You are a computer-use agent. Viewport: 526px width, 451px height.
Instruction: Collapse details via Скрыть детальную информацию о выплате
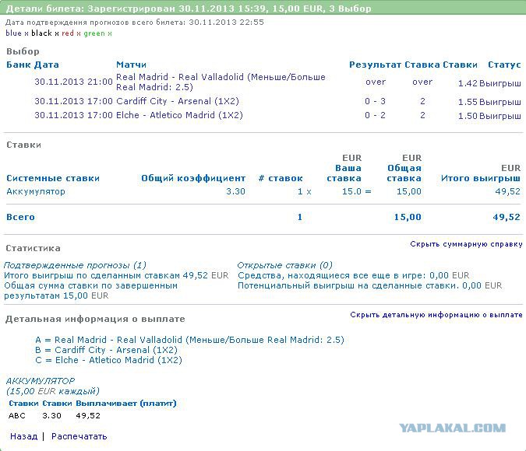tap(436, 315)
